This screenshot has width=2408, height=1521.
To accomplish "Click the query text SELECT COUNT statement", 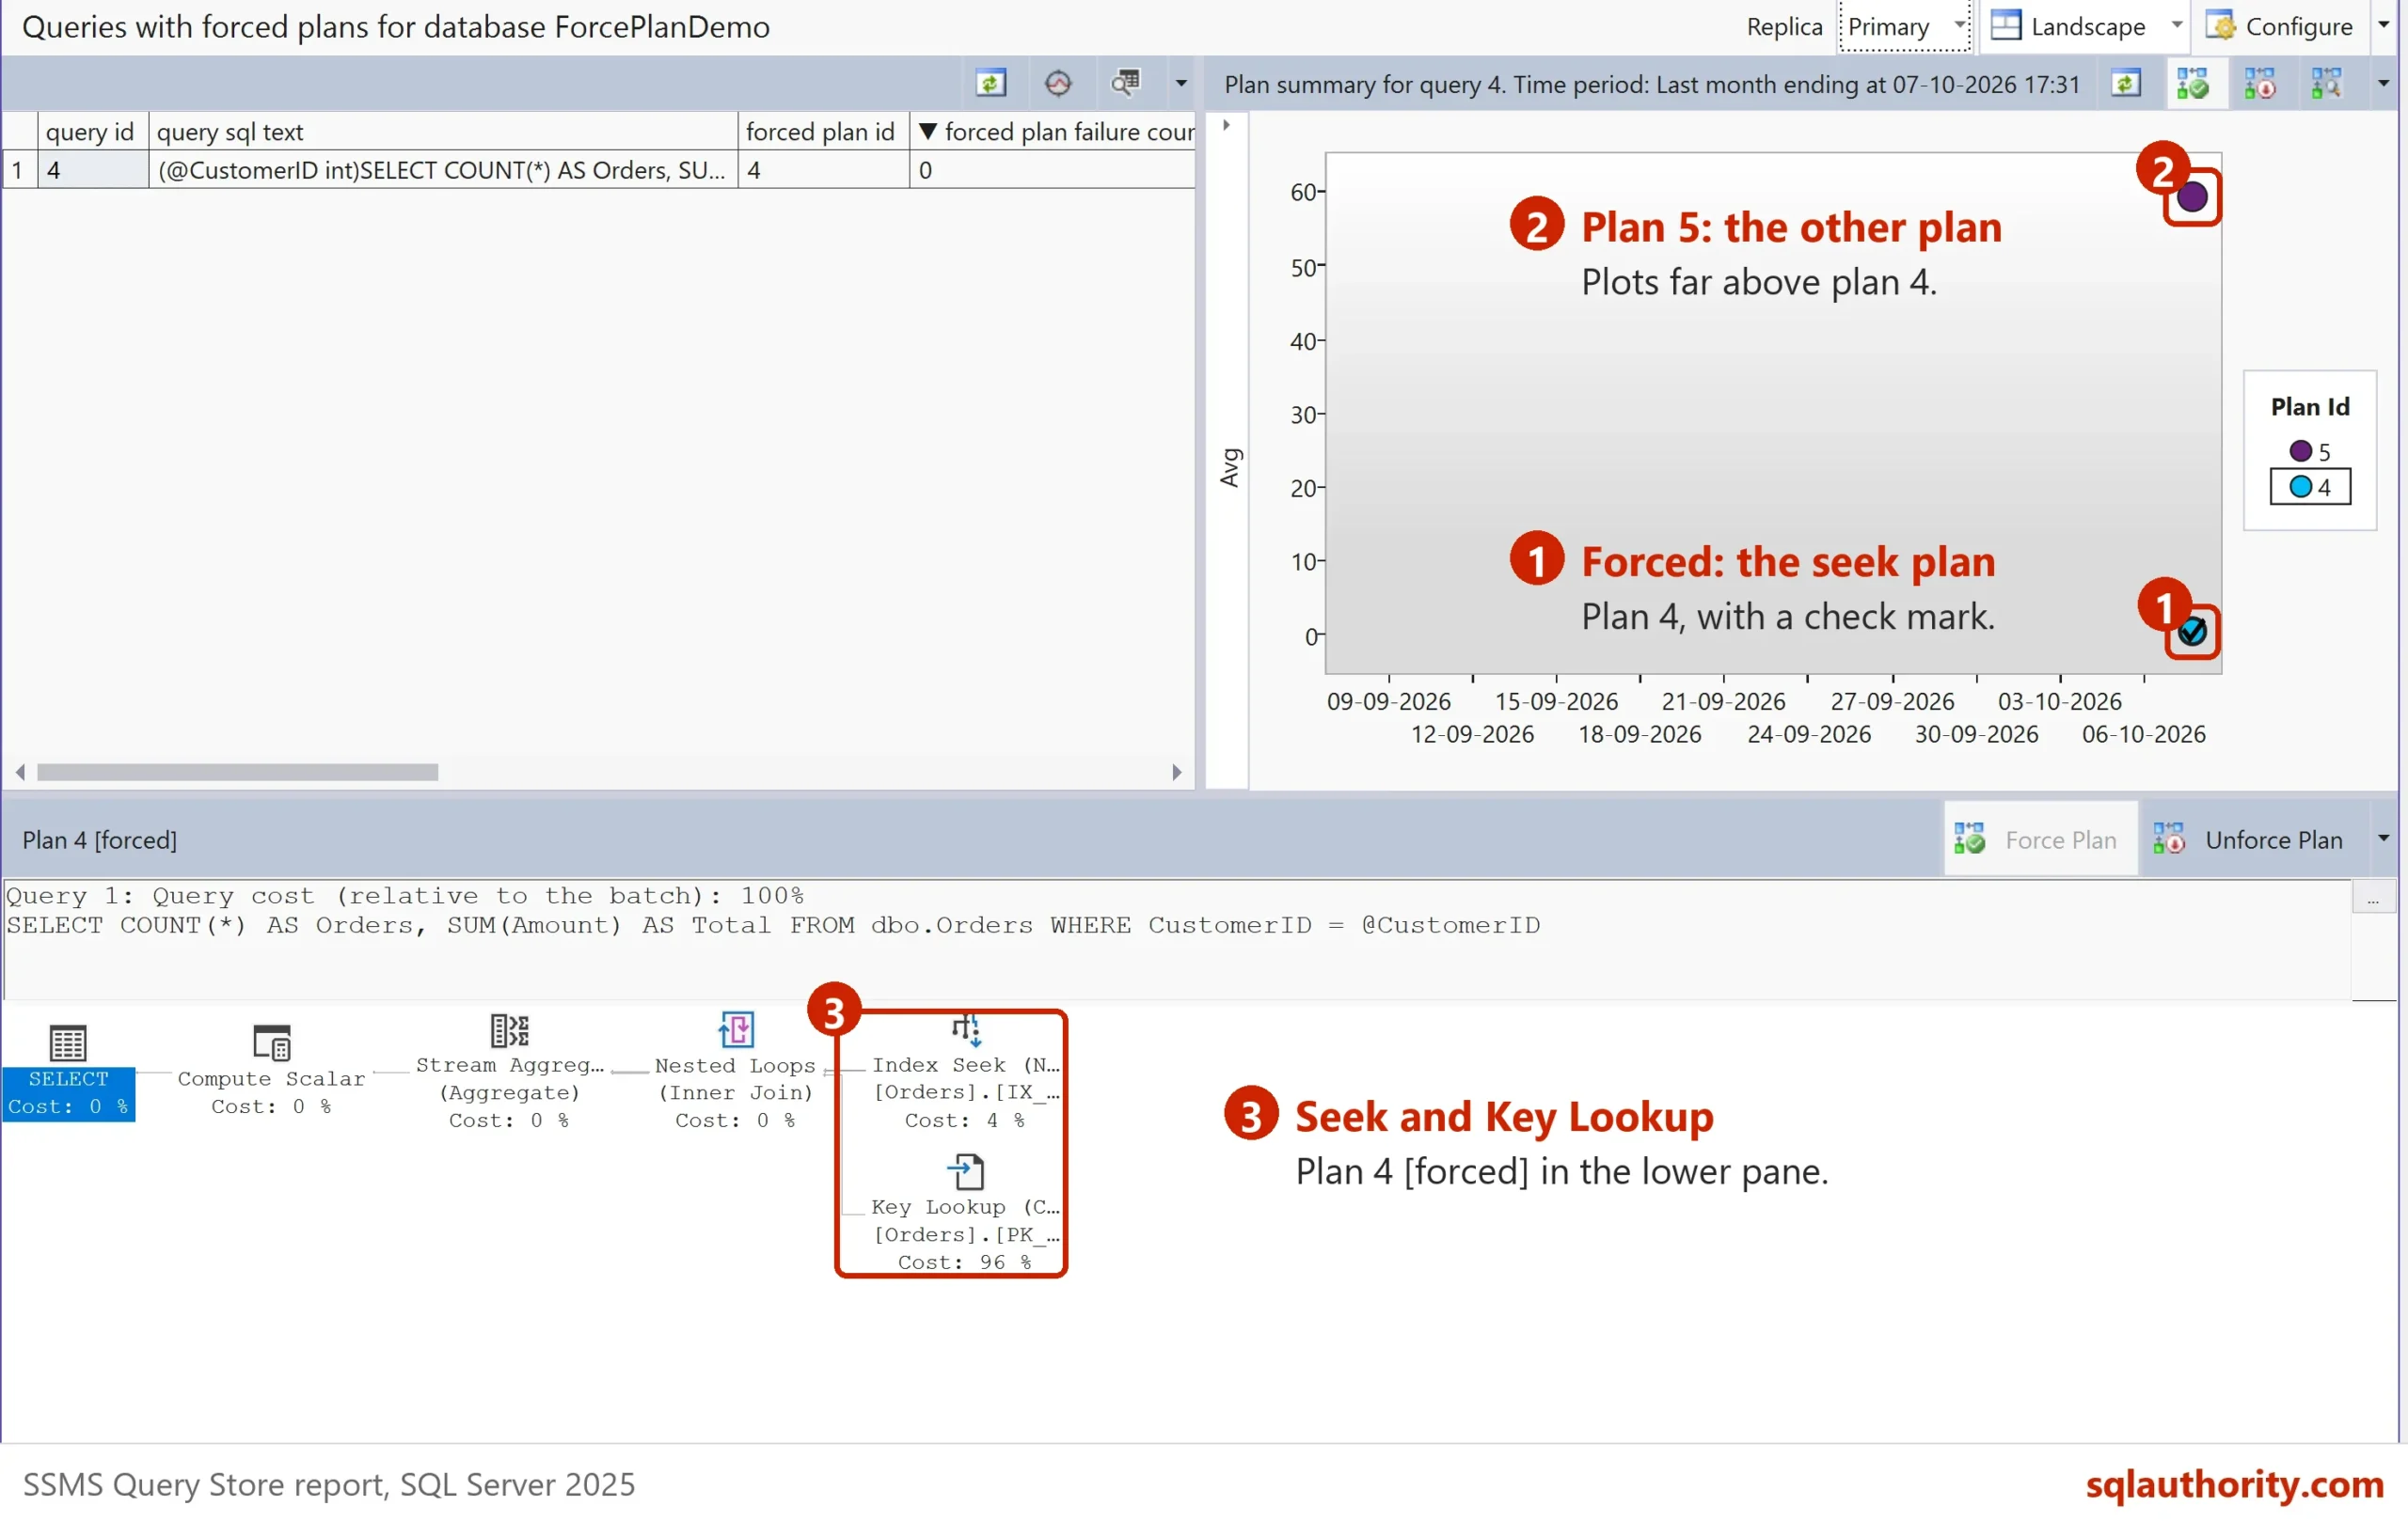I will (773, 924).
